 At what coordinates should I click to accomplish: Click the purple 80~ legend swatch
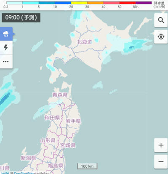(144, 3)
